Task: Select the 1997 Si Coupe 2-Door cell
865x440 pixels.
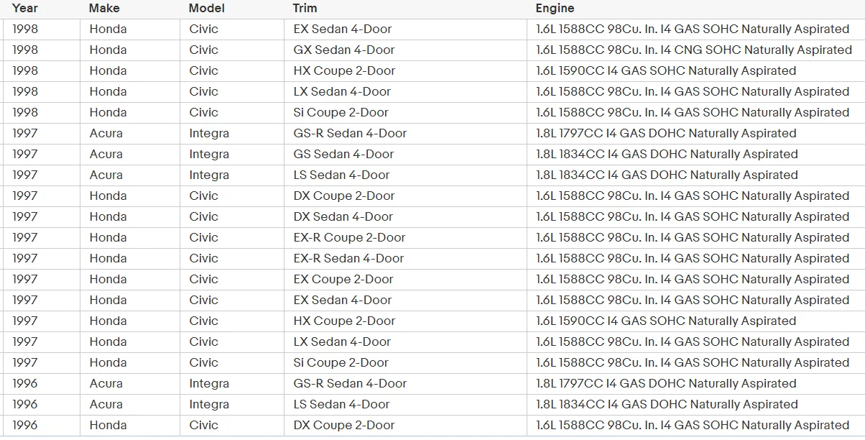Action: [x=405, y=363]
